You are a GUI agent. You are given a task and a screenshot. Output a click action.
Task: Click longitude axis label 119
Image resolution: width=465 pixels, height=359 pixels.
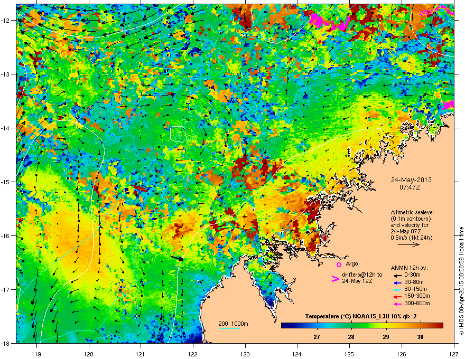pos(36,354)
